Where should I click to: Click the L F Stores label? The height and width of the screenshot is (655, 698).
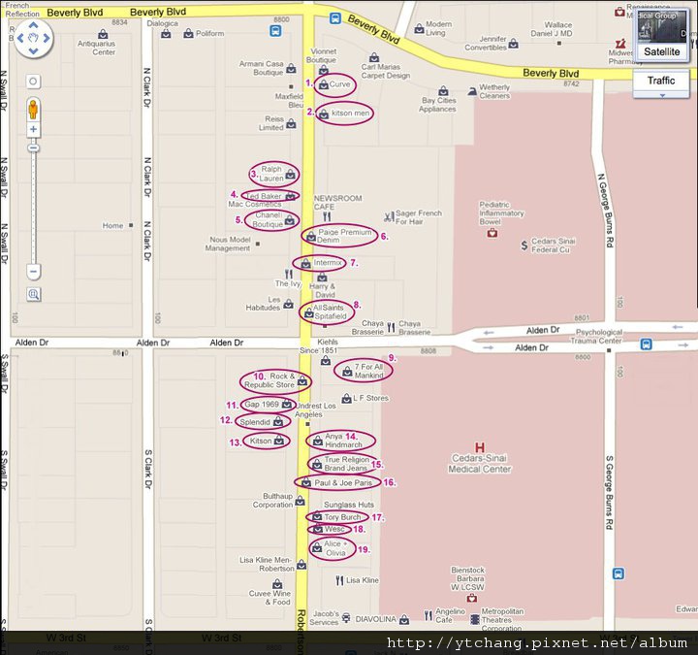pos(370,398)
